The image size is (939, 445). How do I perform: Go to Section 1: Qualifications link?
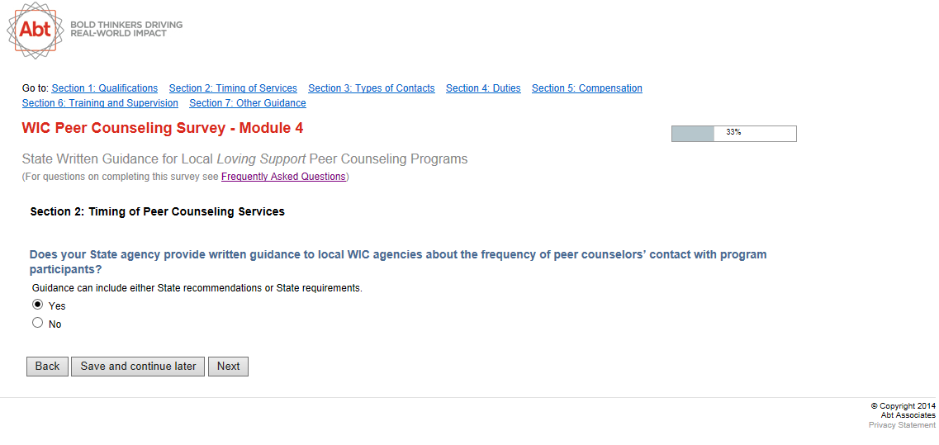click(x=104, y=88)
